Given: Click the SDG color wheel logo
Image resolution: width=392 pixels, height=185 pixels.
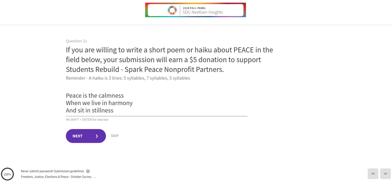Looking at the screenshot, I should tap(172, 10).
